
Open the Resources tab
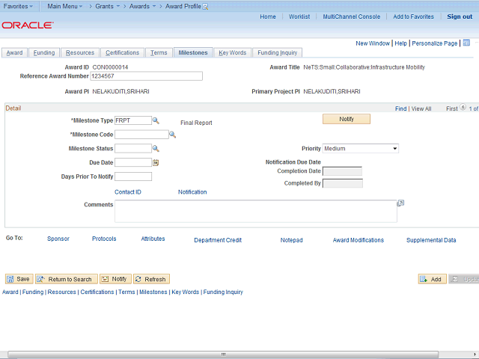[x=80, y=53]
